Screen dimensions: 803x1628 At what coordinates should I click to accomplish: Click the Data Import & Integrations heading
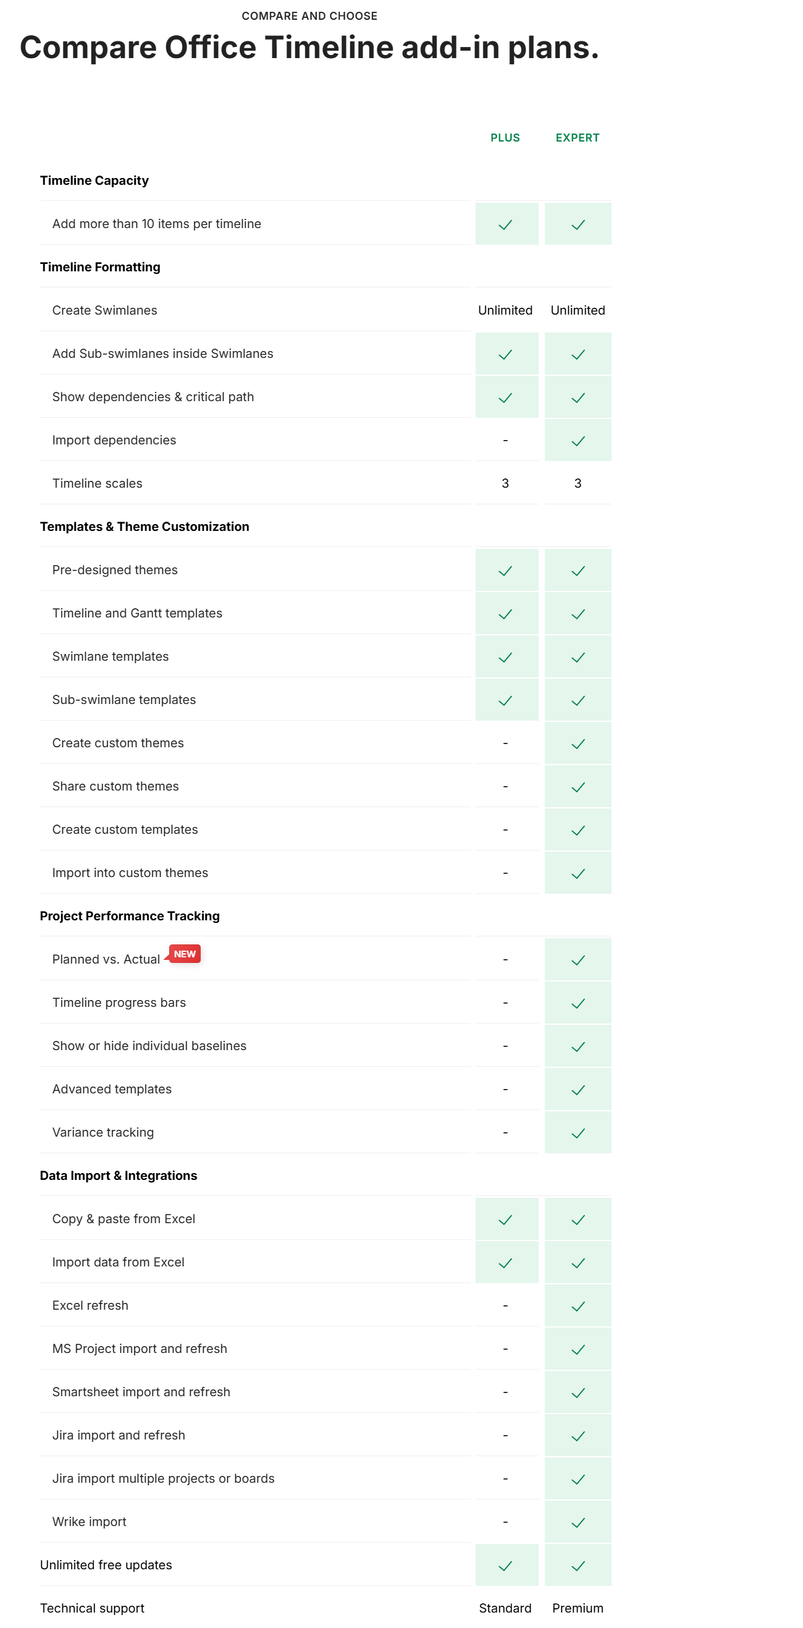coord(118,1176)
